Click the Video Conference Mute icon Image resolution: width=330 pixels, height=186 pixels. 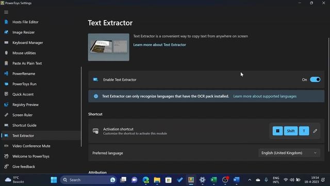pos(6,146)
